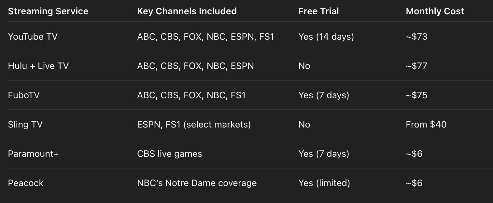Select the From $40 cost cell
The width and height of the screenshot is (493, 203).
coord(426,125)
